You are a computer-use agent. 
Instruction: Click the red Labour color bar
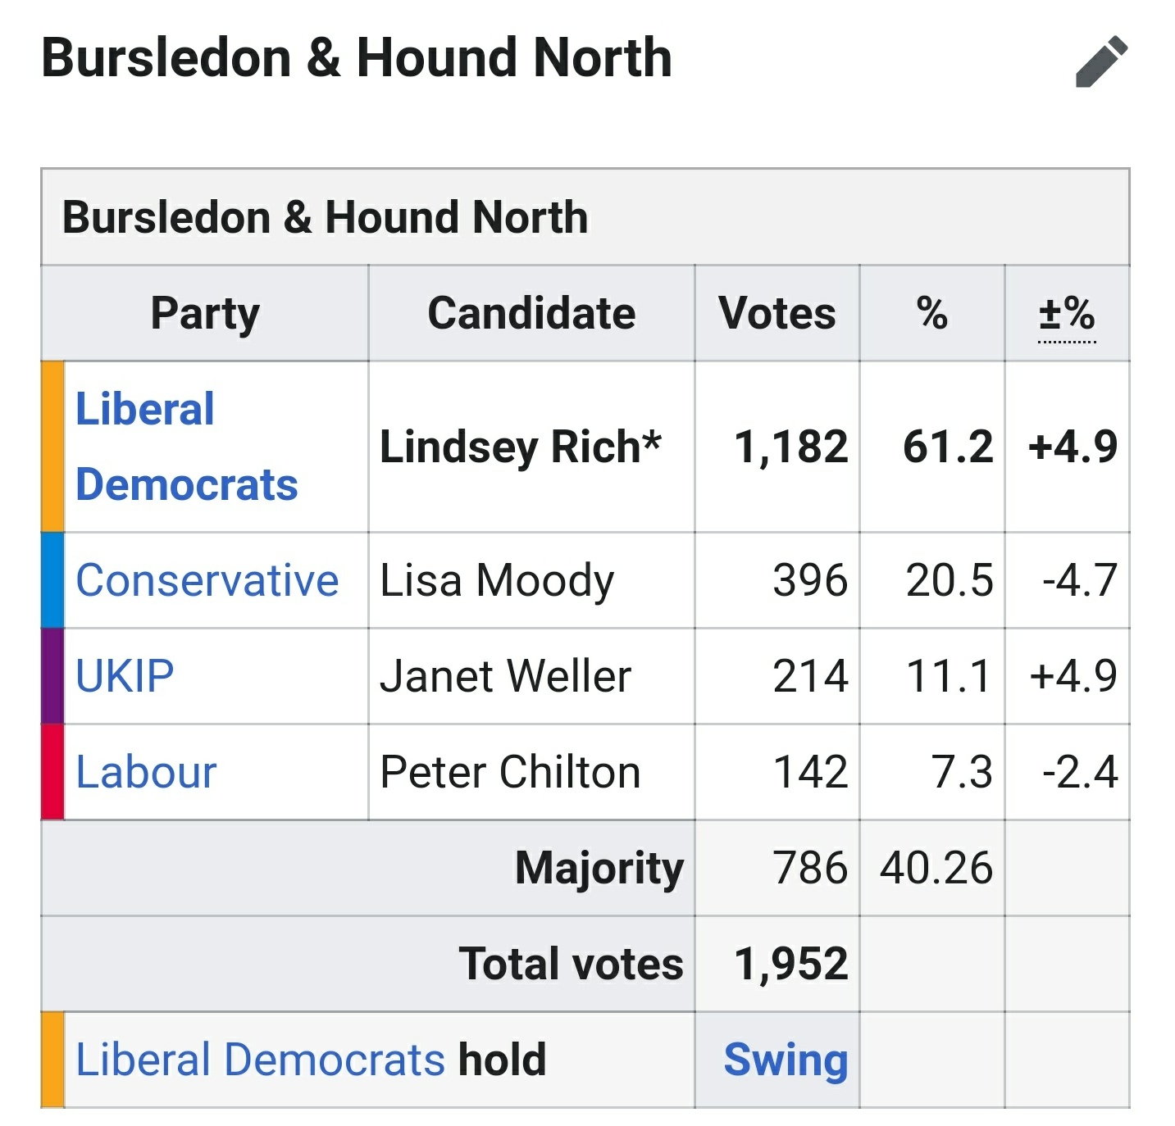pos(52,772)
